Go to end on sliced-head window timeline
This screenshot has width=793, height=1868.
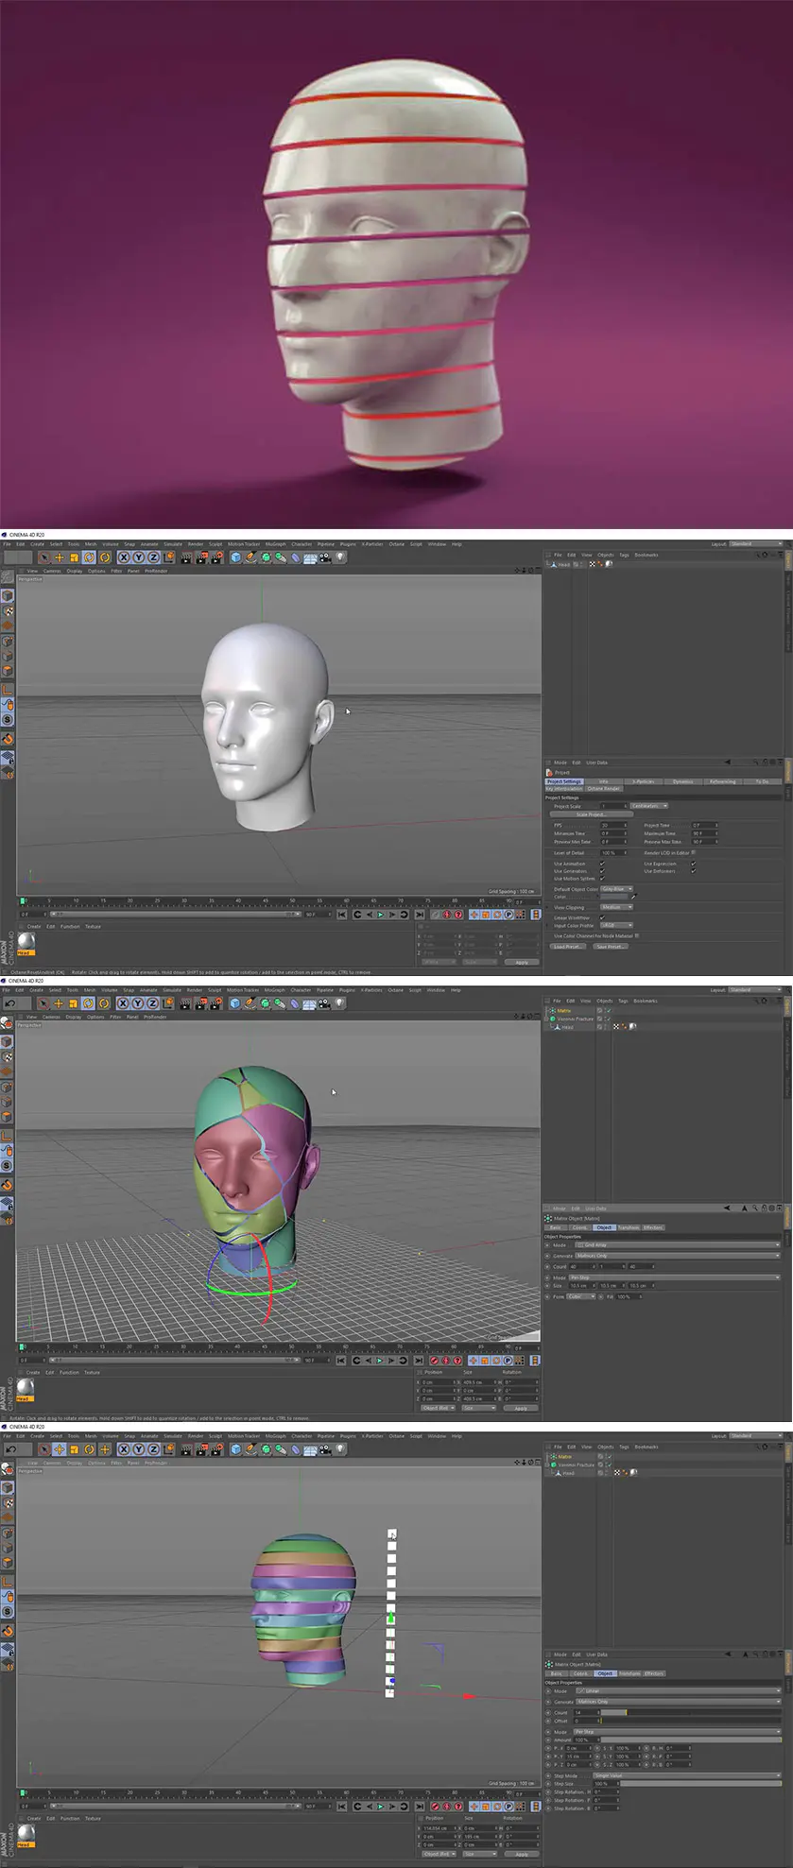pos(420,1807)
